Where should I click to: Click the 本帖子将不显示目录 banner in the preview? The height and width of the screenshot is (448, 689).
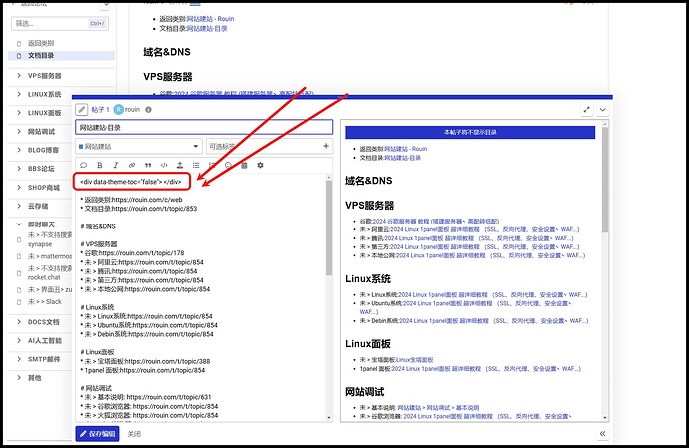470,132
